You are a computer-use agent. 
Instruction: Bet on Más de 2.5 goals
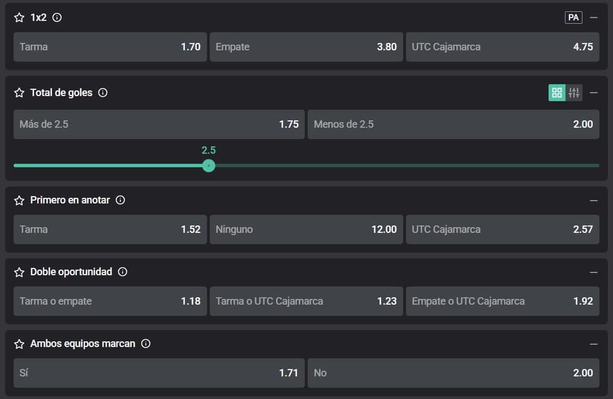click(159, 124)
